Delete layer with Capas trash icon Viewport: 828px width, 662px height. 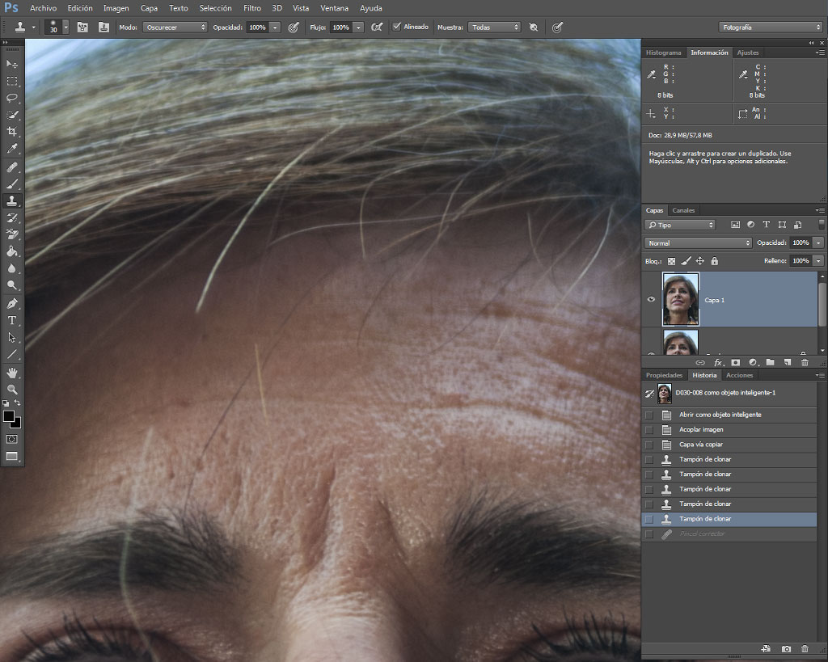tap(805, 362)
